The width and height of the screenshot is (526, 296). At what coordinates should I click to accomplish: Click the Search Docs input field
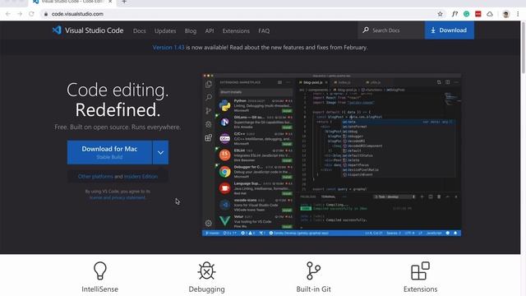click(x=391, y=30)
